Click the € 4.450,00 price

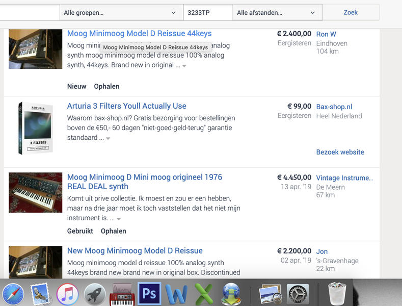click(294, 177)
